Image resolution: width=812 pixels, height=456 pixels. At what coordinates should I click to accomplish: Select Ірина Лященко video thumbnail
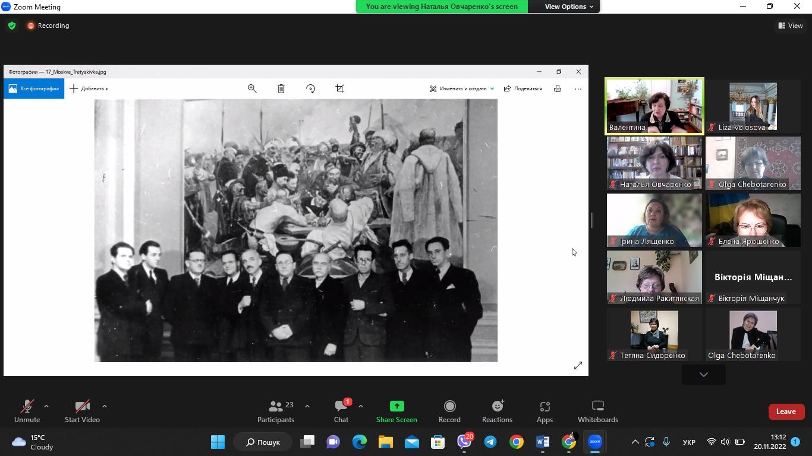tap(654, 220)
